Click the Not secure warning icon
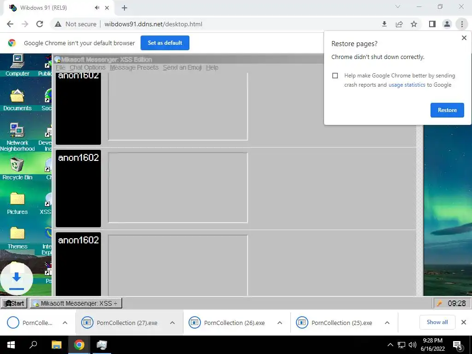Image resolution: width=472 pixels, height=354 pixels. [x=58, y=24]
